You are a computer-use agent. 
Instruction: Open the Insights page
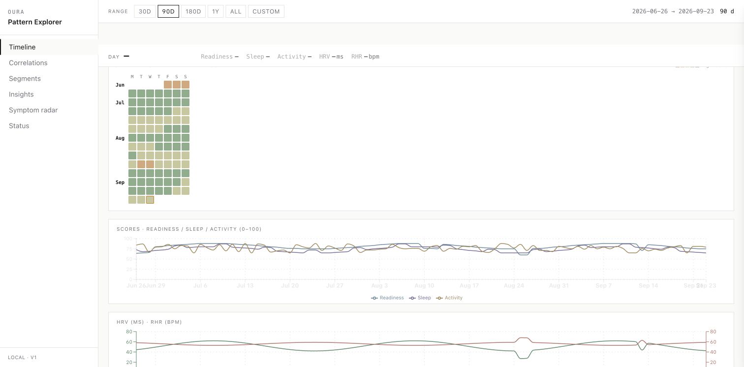click(x=49, y=94)
